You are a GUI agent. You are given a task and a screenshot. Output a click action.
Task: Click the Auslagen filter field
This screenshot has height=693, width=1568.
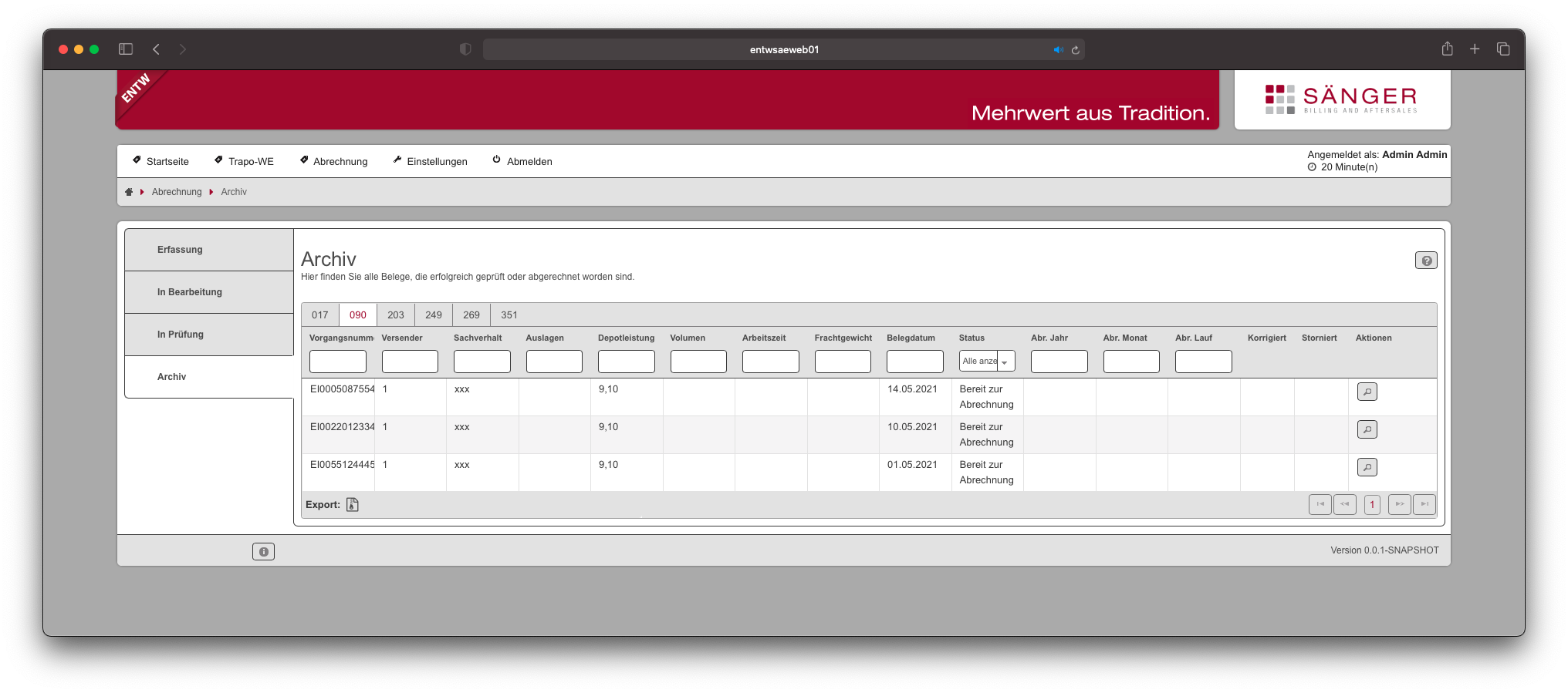coord(554,362)
